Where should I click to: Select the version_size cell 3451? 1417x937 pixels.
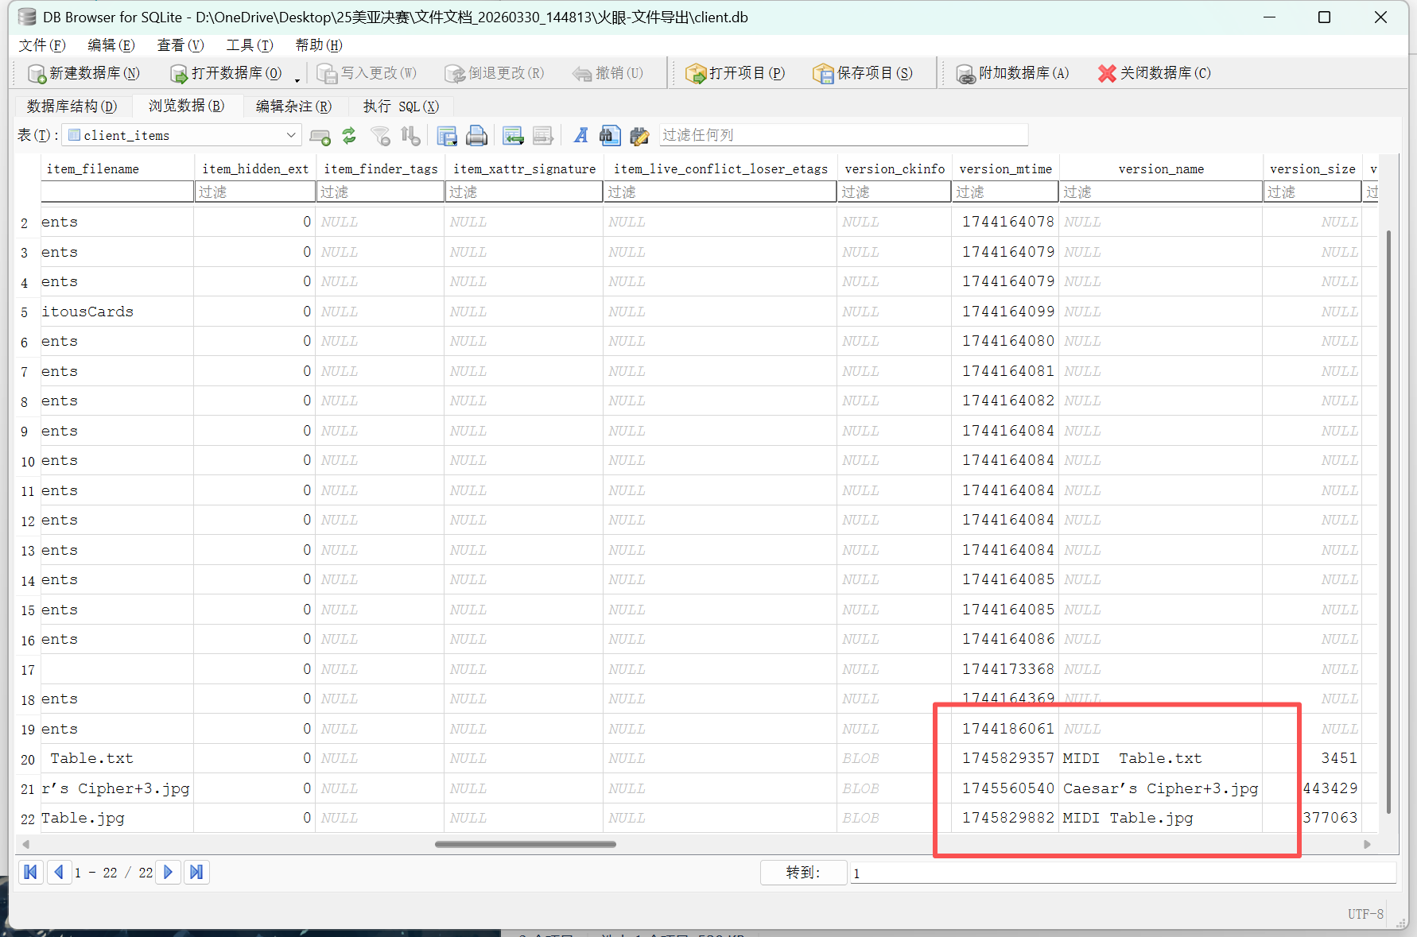(1312, 758)
